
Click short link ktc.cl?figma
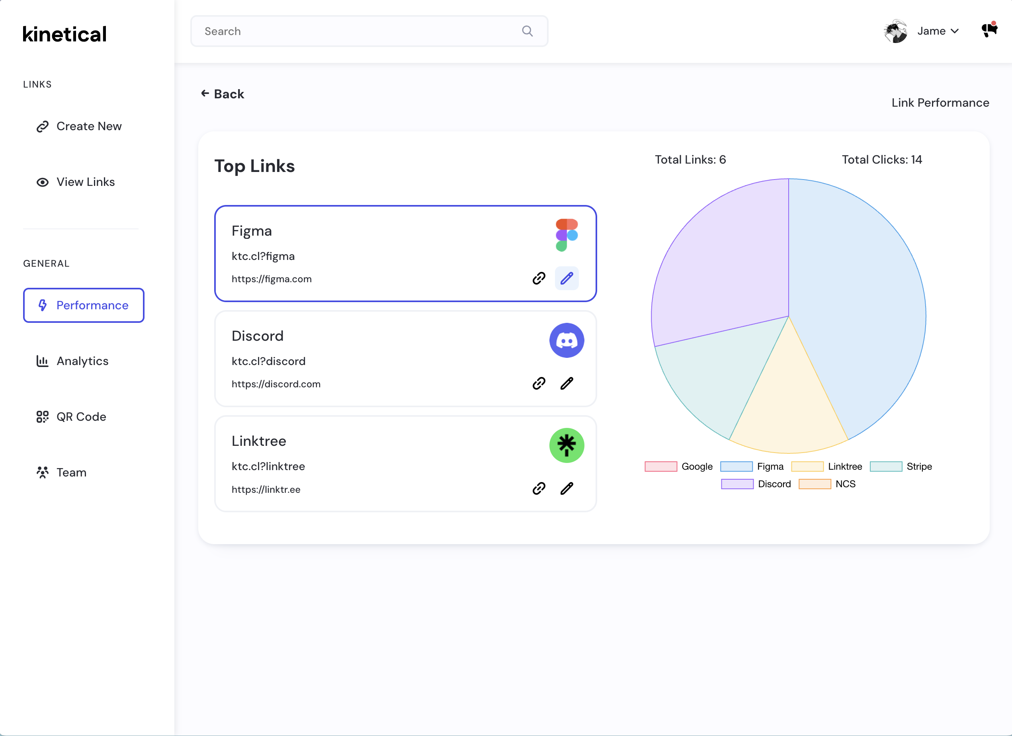click(263, 256)
